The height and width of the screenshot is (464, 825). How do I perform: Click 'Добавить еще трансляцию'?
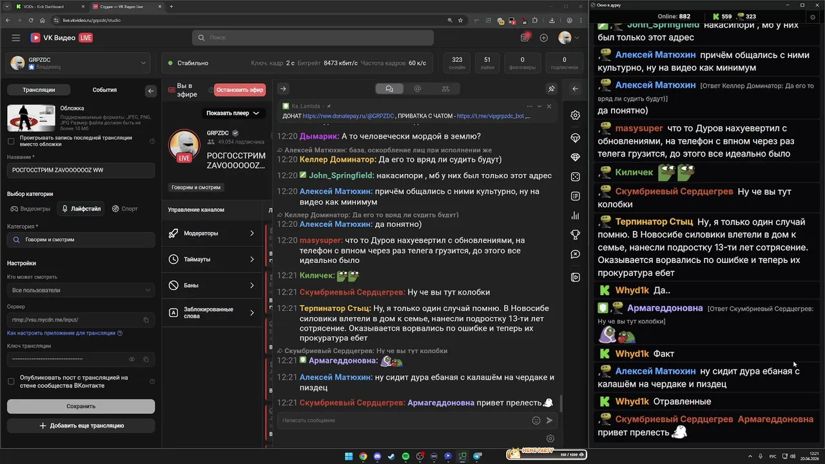(81, 425)
